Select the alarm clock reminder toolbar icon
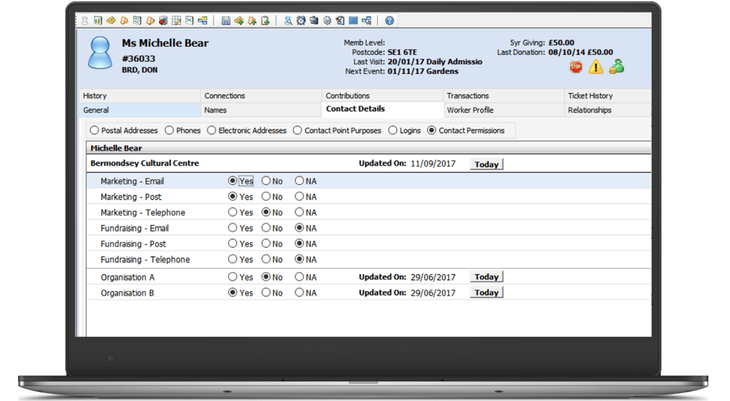 [x=301, y=20]
